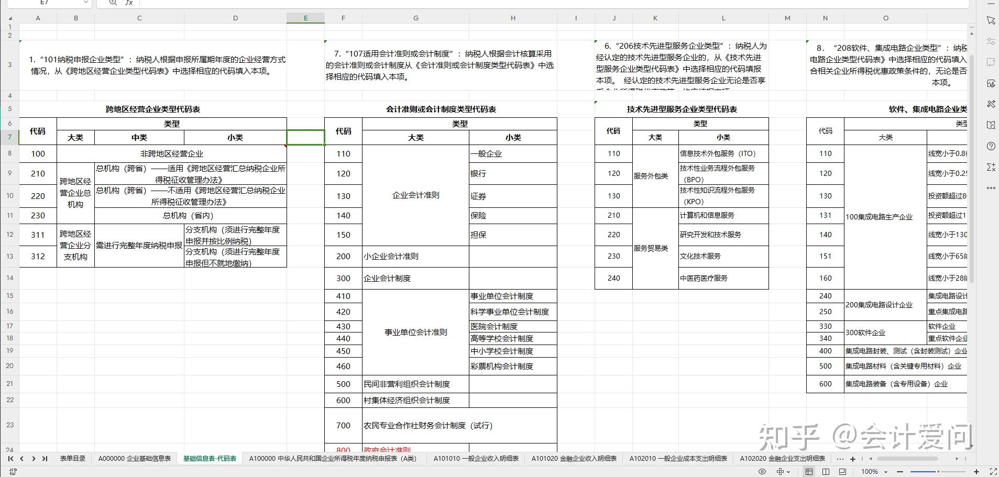Click the selection pointer tool in sidebar
This screenshot has height=477, width=999.
(x=991, y=20)
